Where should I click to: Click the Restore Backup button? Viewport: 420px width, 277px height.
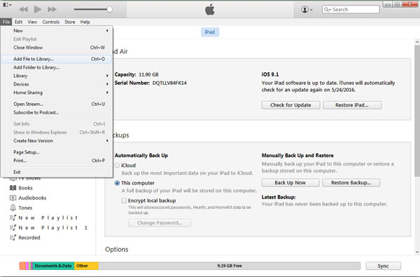pyautogui.click(x=351, y=182)
